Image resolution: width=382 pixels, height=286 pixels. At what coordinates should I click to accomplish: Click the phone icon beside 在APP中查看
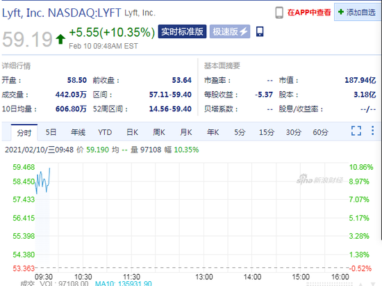pyautogui.click(x=279, y=13)
